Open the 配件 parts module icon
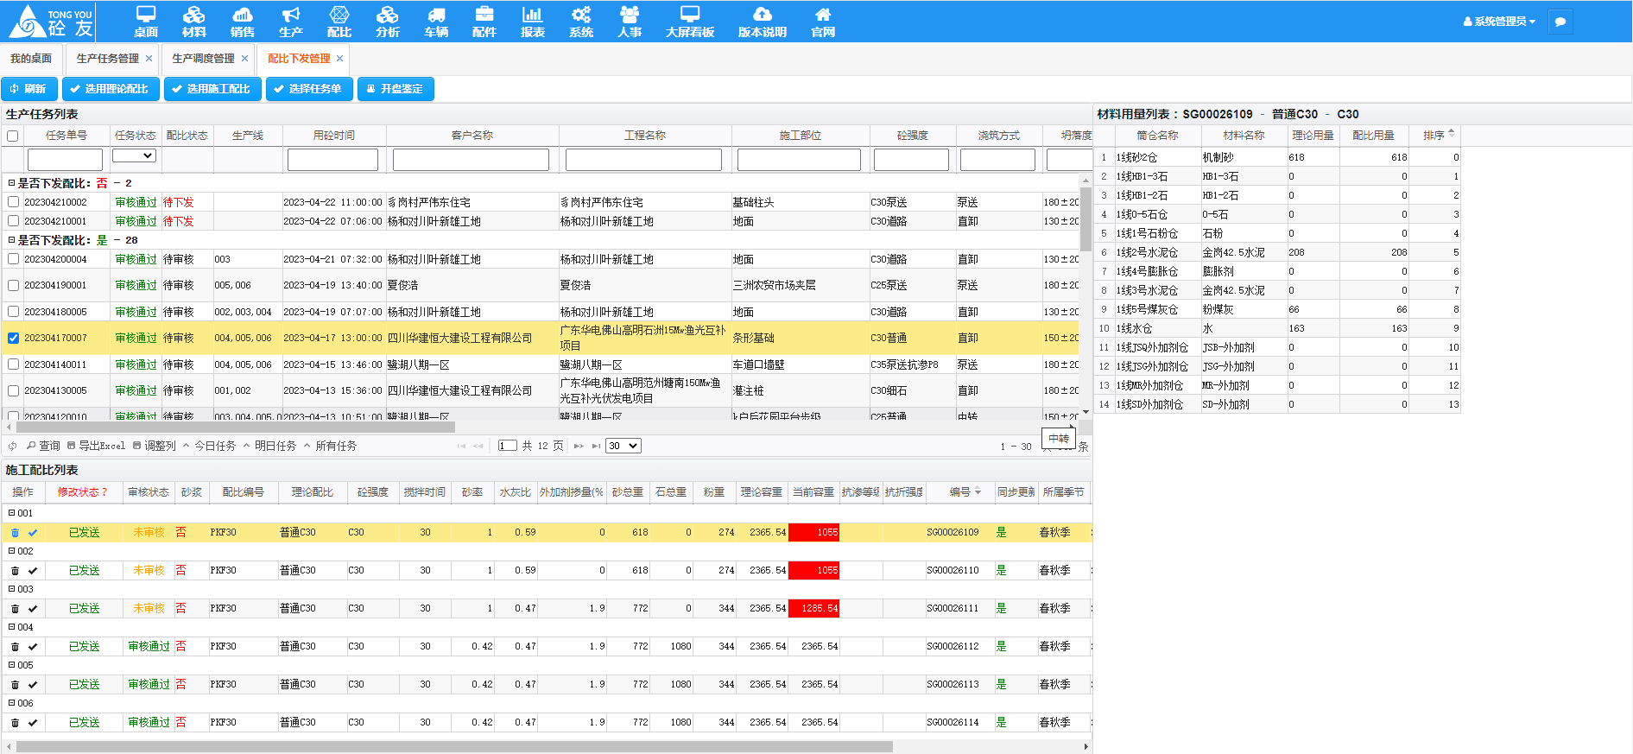This screenshot has width=1633, height=754. pos(484,22)
